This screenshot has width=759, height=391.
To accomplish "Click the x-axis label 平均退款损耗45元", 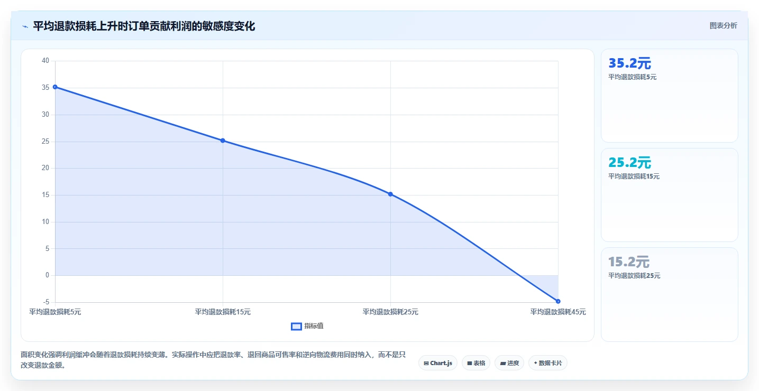I will pyautogui.click(x=558, y=312).
